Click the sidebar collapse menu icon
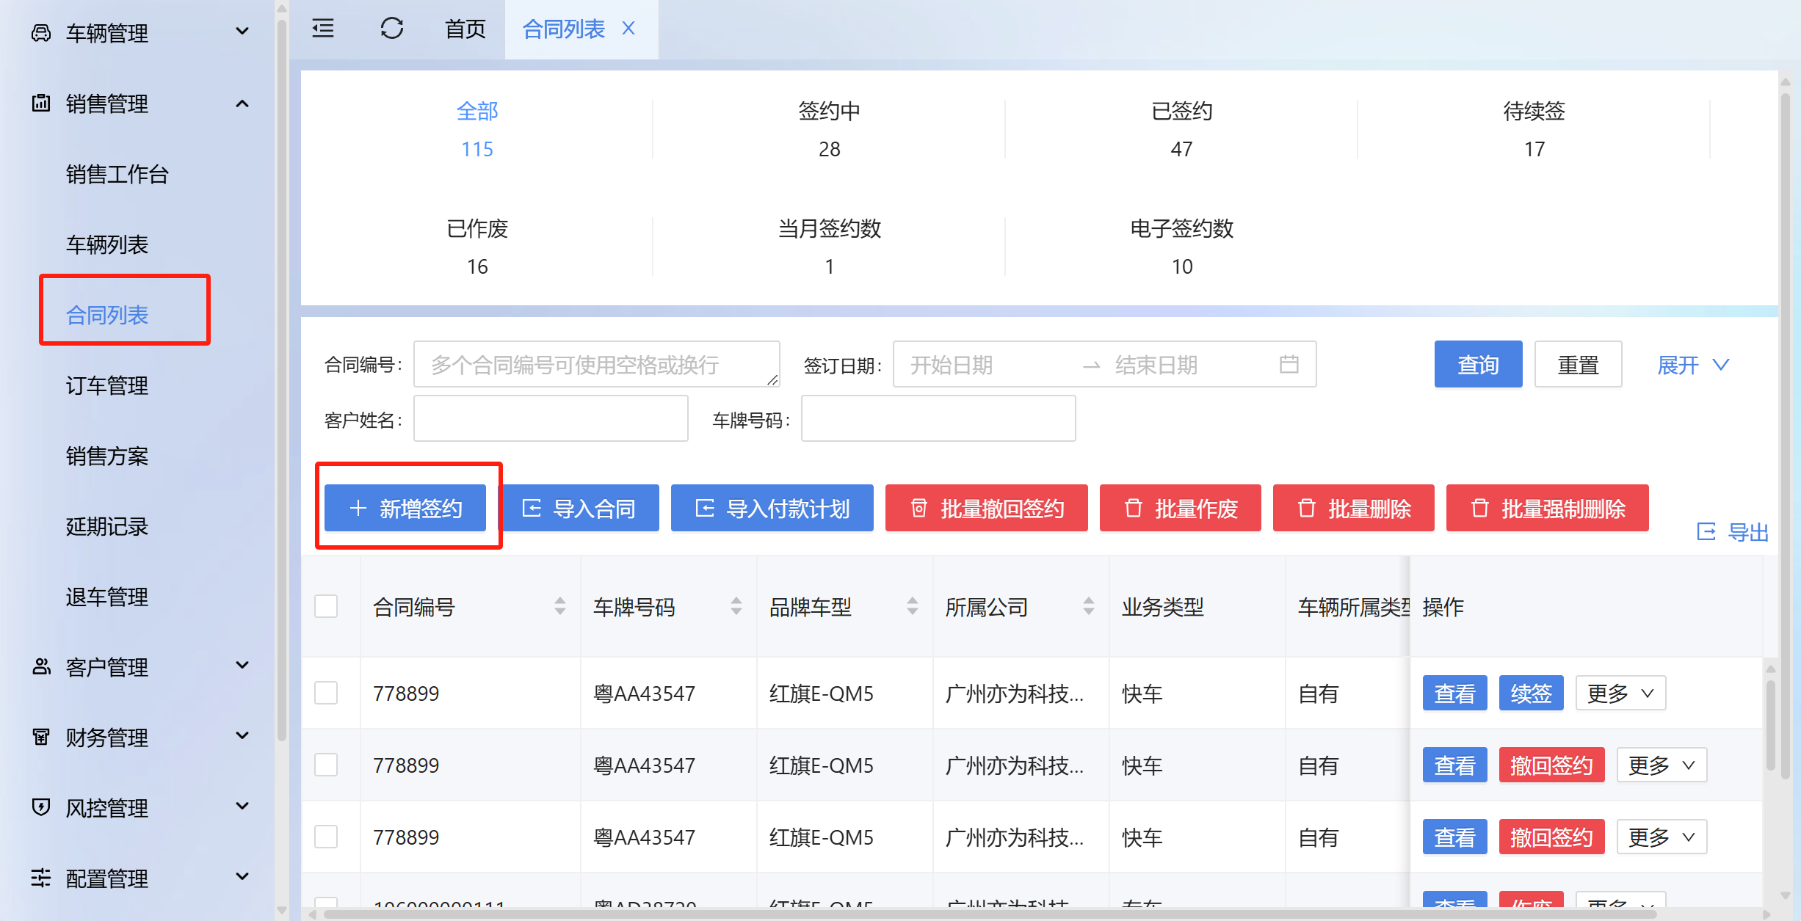 point(323,29)
